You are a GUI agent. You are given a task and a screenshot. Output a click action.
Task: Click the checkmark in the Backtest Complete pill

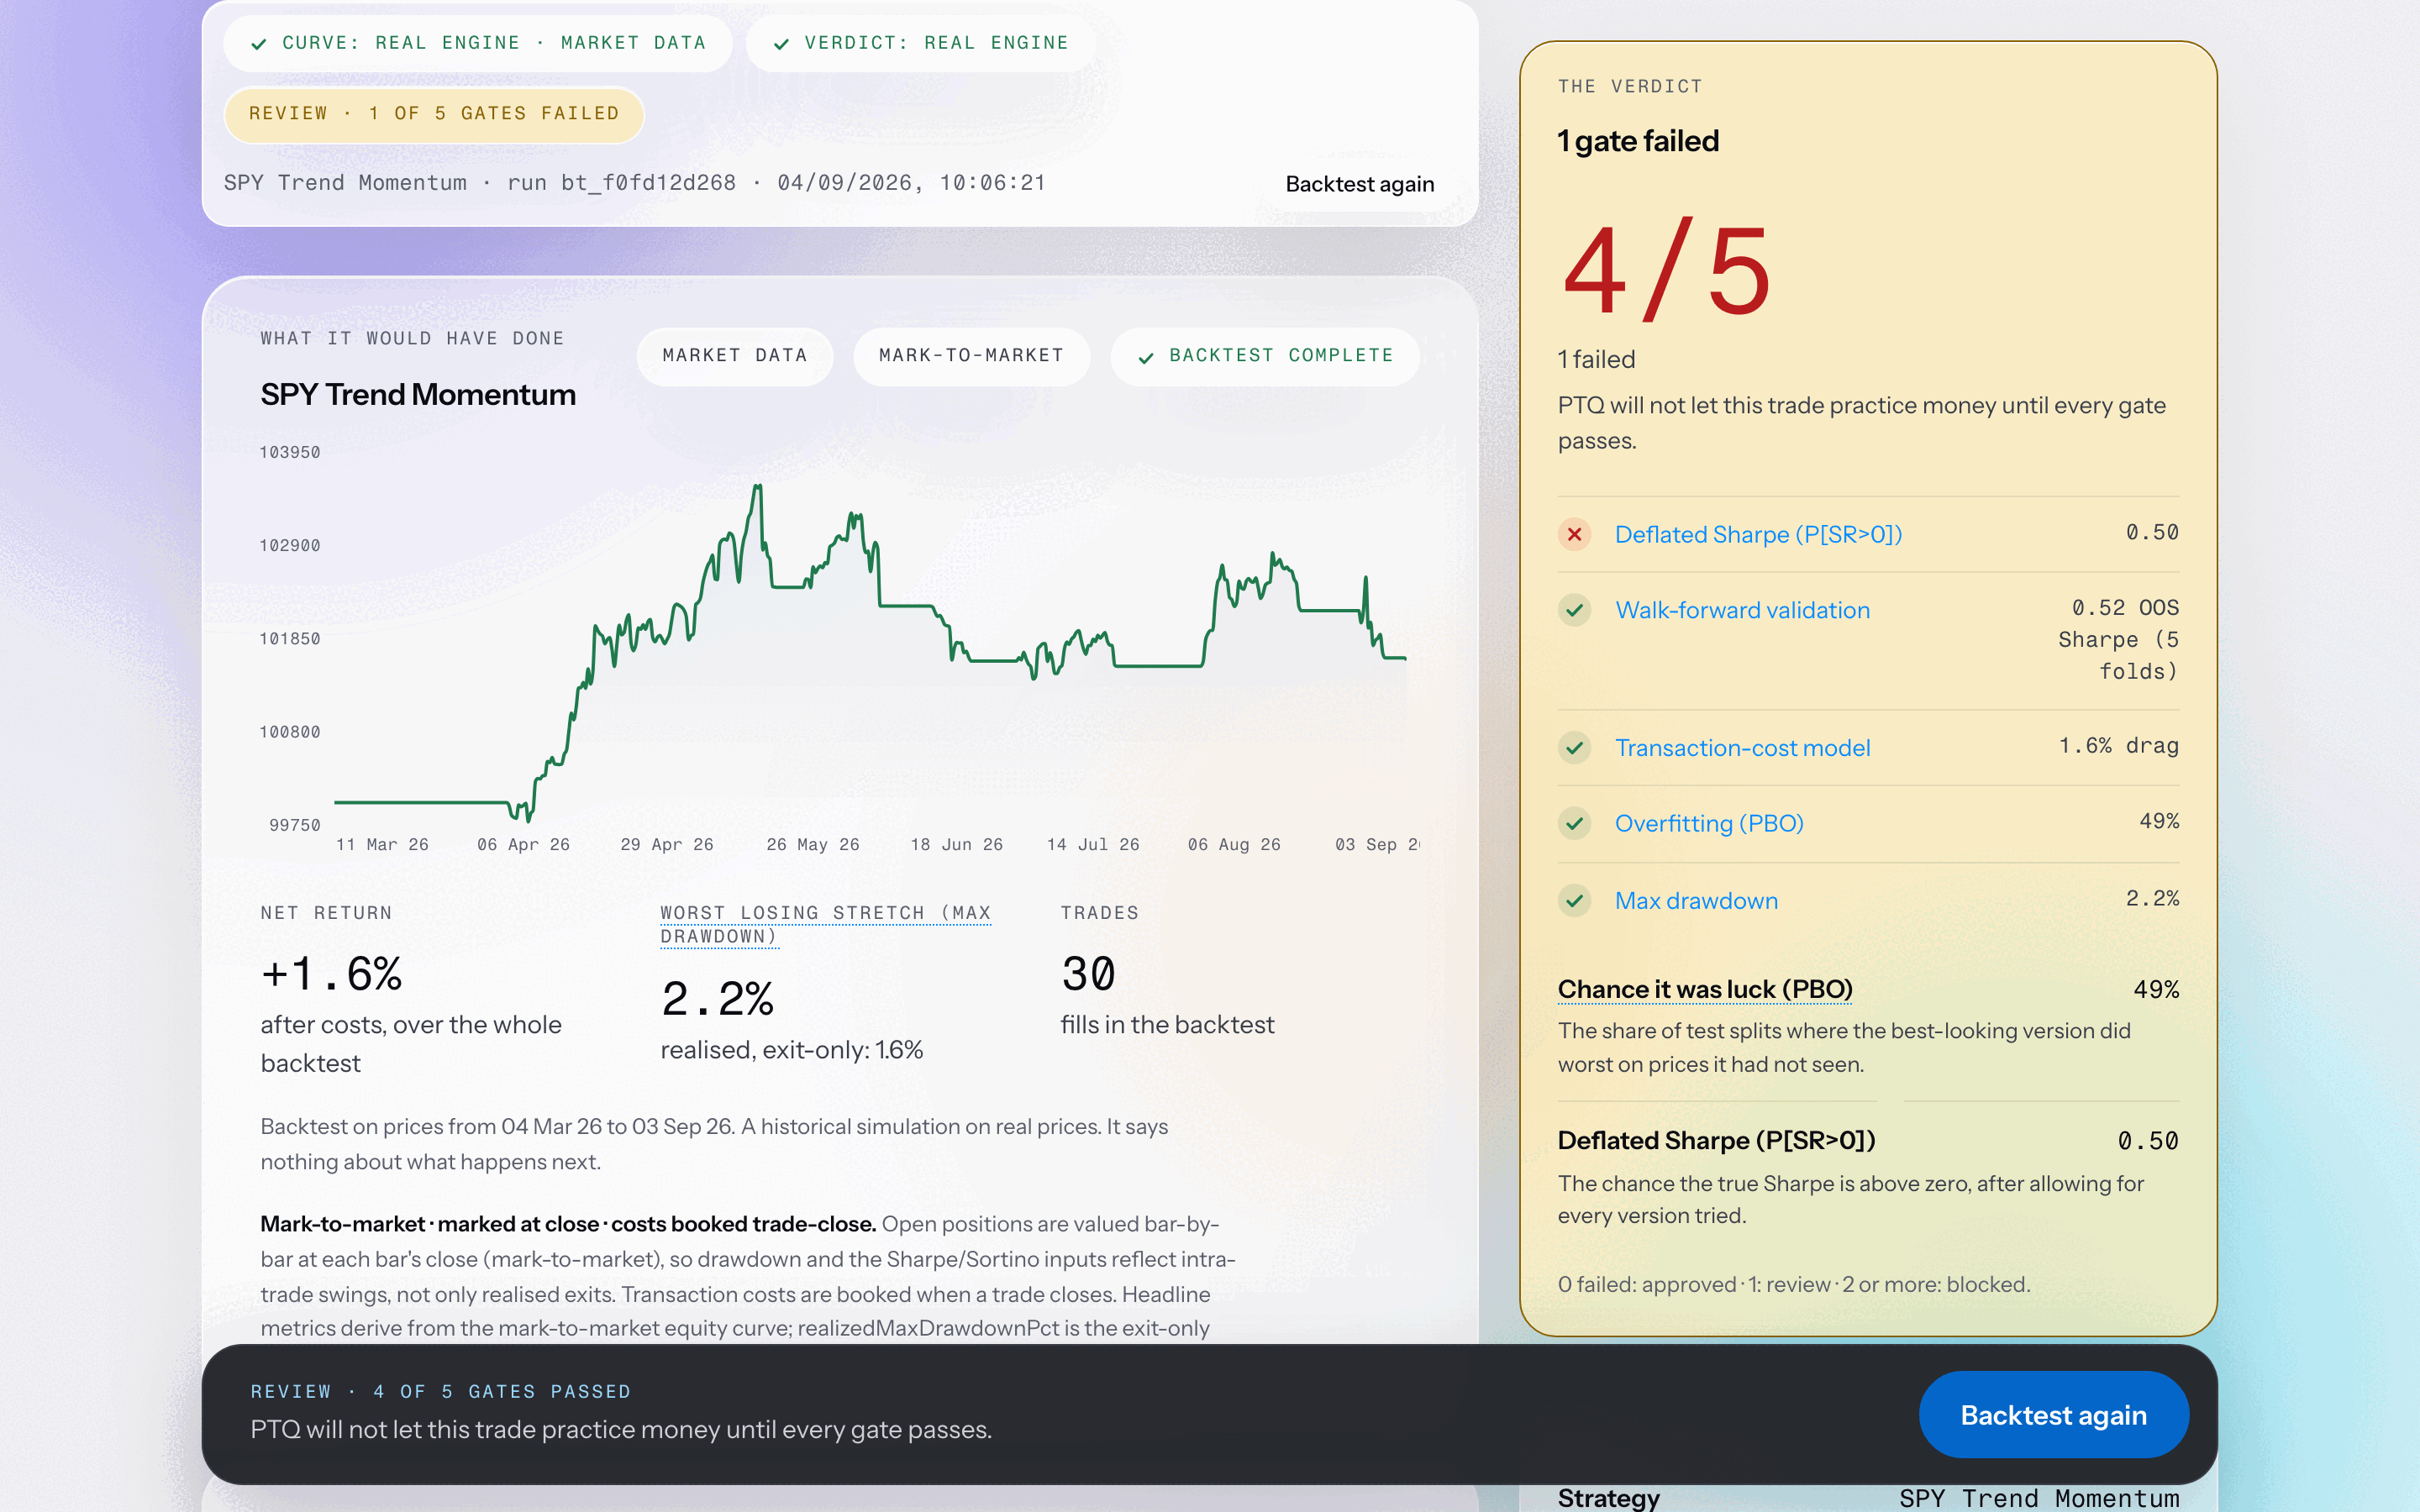click(1146, 357)
